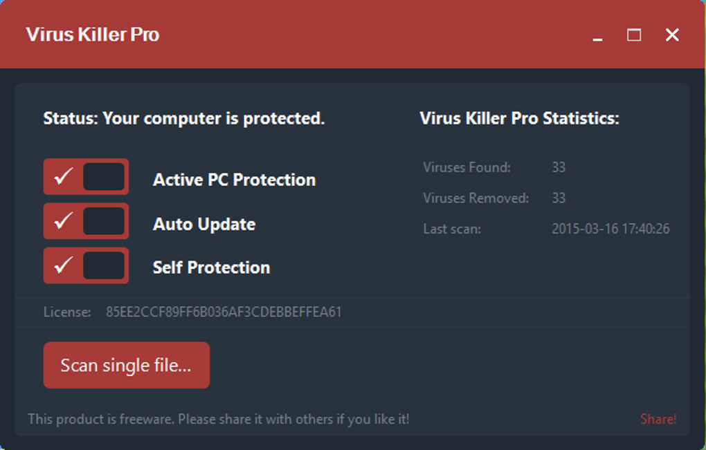Screen dimensions: 706x450
Task: Click the Viruses Found count value
Action: [559, 167]
